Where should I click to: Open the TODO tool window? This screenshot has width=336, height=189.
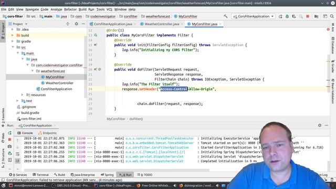(145, 175)
